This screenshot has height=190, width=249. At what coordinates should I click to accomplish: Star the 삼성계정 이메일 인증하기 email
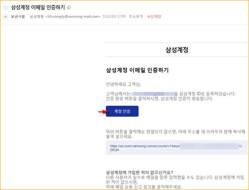[x=6, y=8]
